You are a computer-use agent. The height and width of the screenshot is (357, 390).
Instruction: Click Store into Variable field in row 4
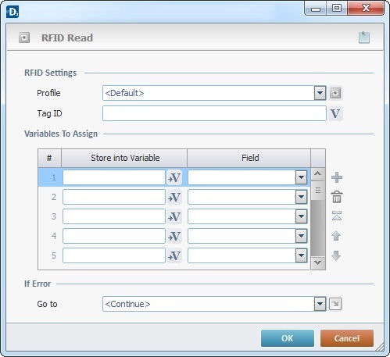point(114,236)
